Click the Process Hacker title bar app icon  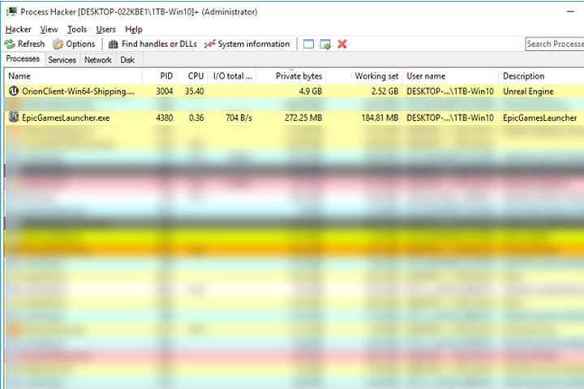(11, 11)
